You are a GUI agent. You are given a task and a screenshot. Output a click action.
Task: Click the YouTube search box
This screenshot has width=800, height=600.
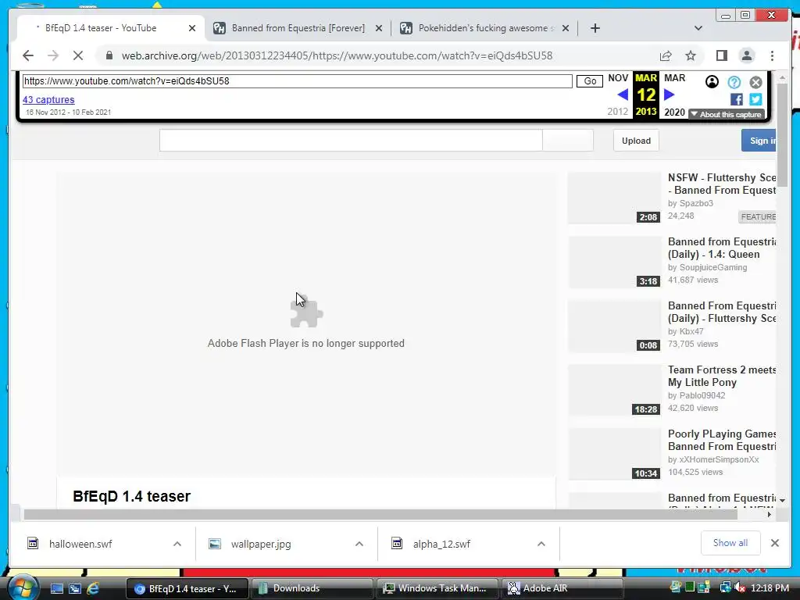(x=351, y=141)
